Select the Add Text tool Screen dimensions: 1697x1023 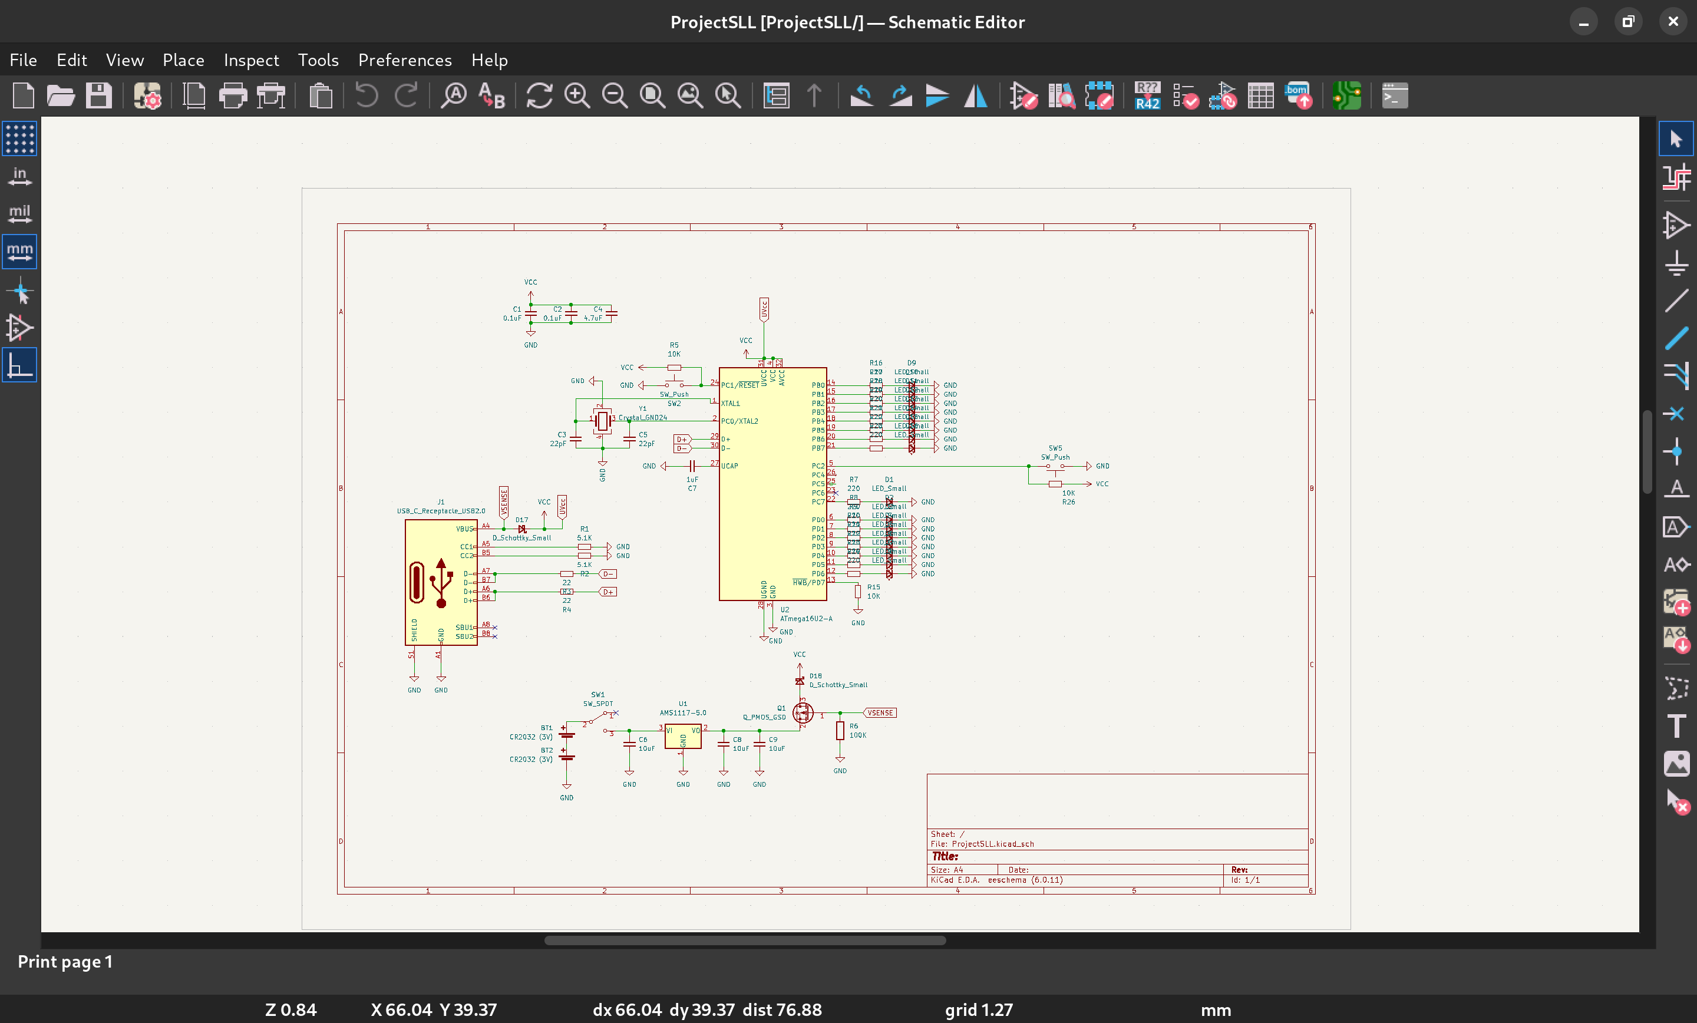[x=1676, y=725]
